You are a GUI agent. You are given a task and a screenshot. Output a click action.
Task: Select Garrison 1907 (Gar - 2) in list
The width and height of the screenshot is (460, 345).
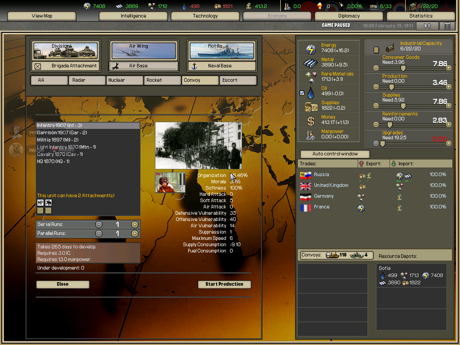click(88, 133)
